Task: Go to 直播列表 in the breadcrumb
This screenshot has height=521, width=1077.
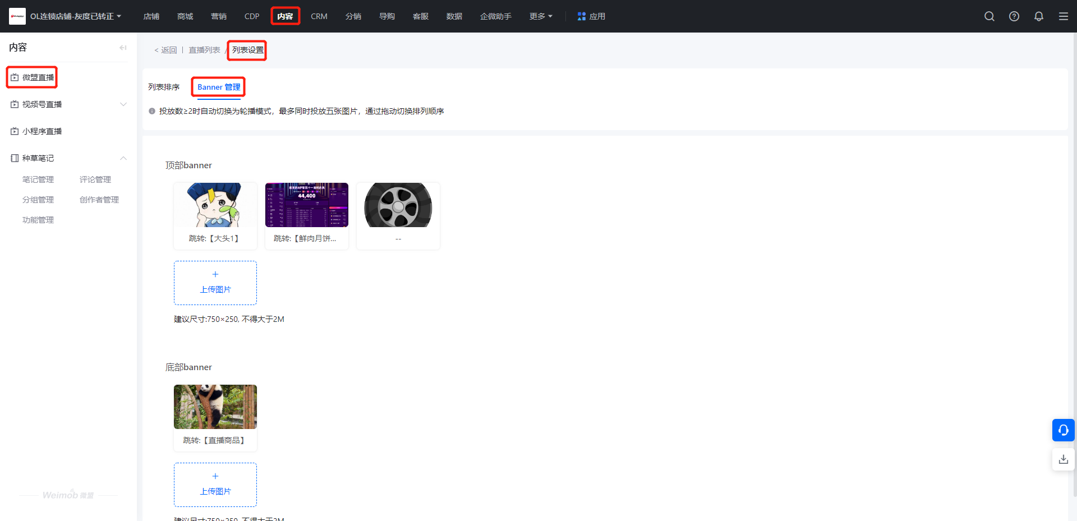Action: [x=204, y=50]
